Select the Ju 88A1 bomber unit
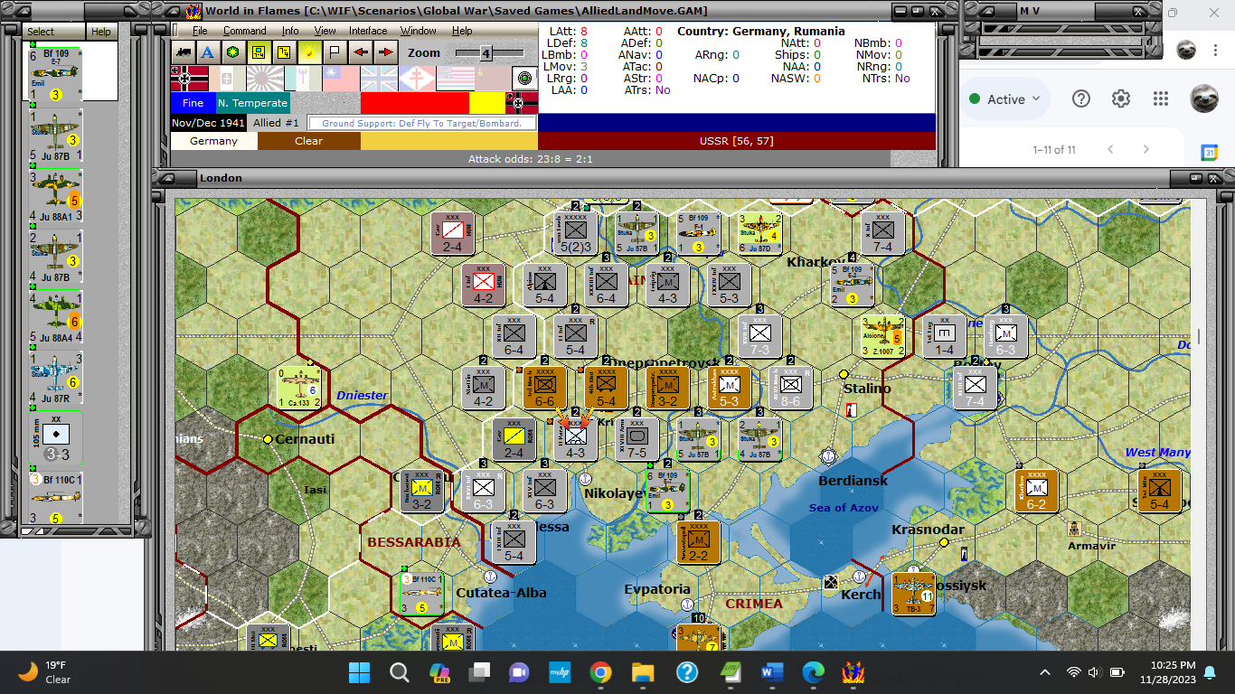The height and width of the screenshot is (694, 1235). click(x=56, y=196)
